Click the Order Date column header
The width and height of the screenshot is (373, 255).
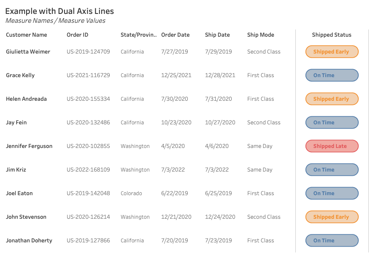176,35
